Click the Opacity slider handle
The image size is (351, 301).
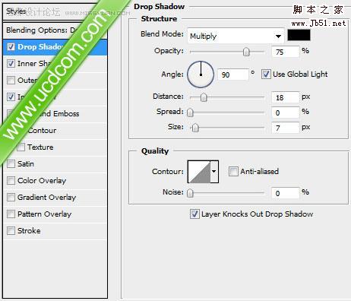click(x=246, y=52)
